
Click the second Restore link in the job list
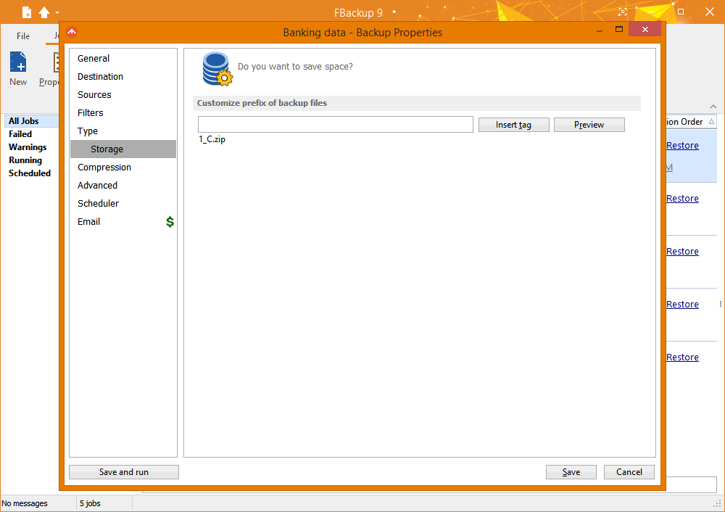coord(682,199)
